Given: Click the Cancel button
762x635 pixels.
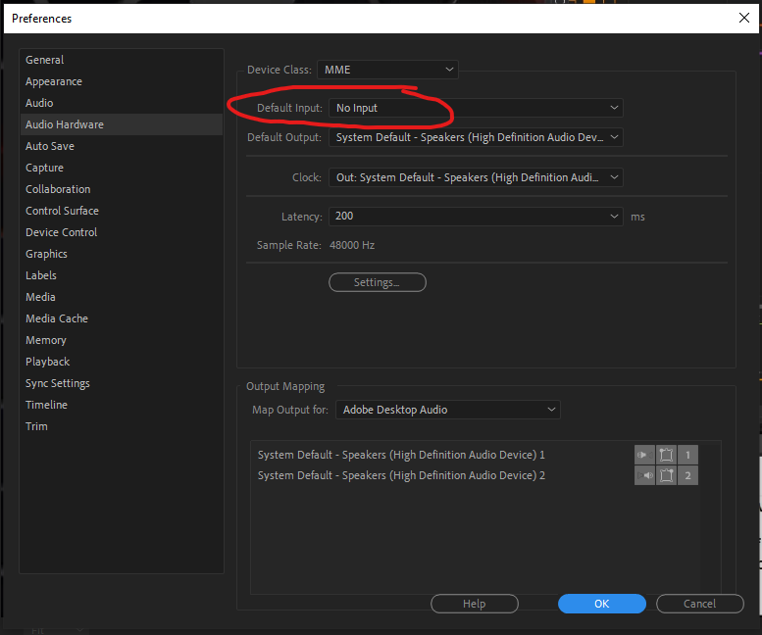Looking at the screenshot, I should coord(700,604).
